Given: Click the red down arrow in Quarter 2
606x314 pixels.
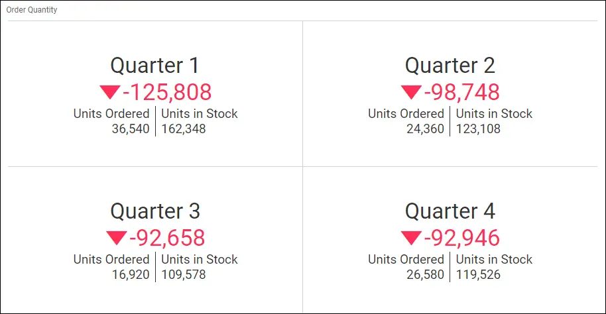Looking at the screenshot, I should (411, 91).
